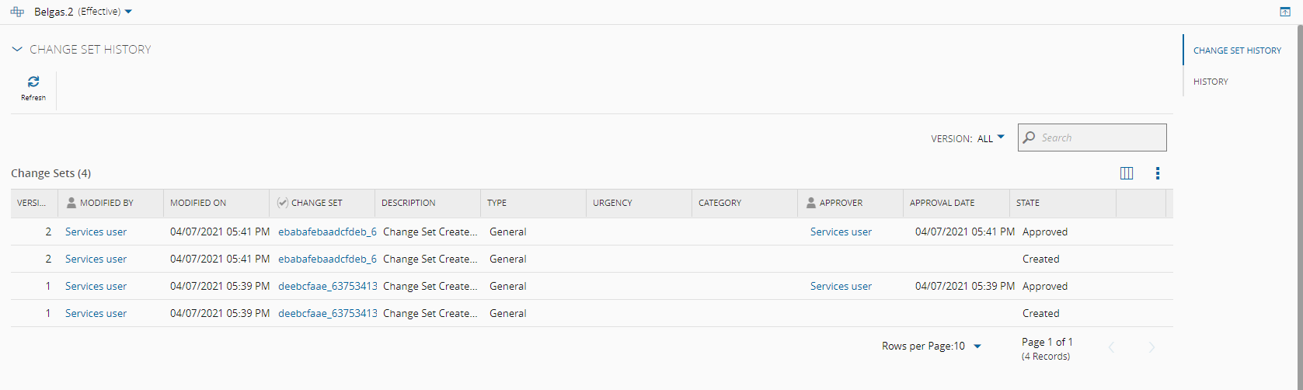Open the Belgas.2 Effective dropdown arrow

click(128, 12)
